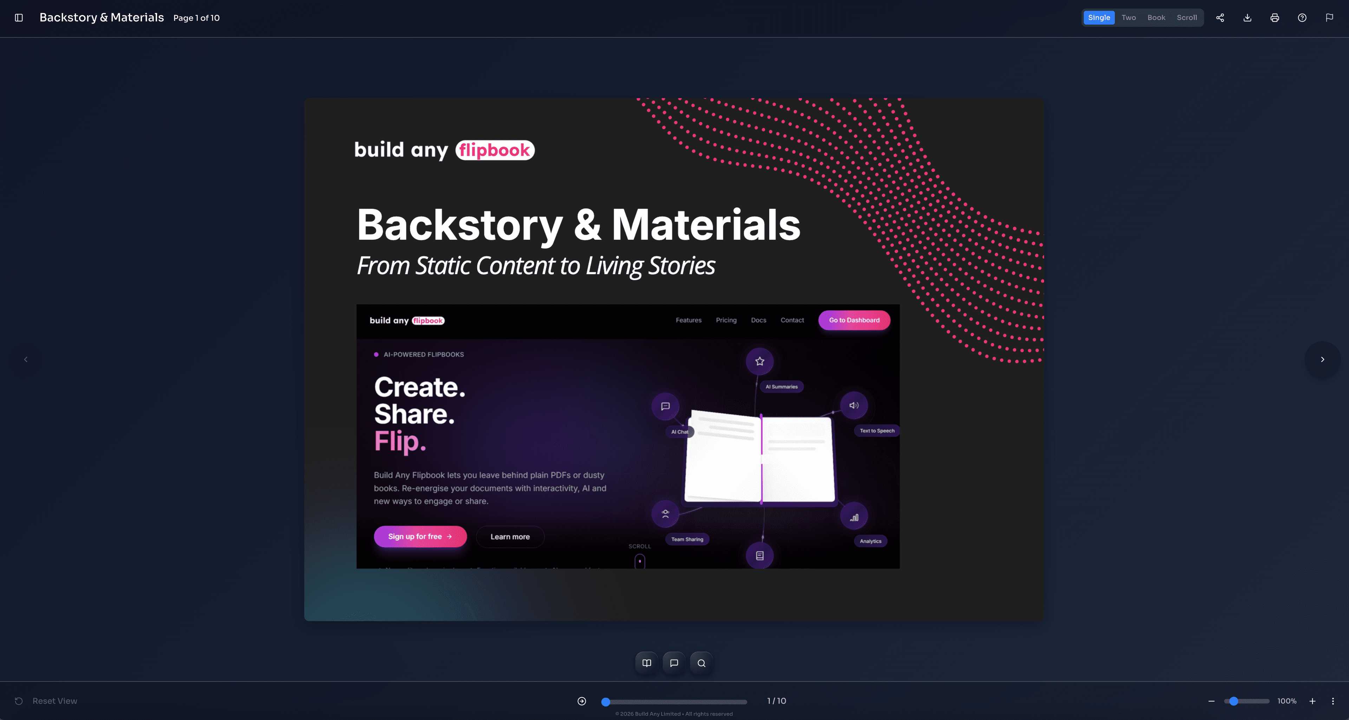This screenshot has width=1349, height=720.
Task: Click the zoom level slider
Action: pyautogui.click(x=1246, y=701)
